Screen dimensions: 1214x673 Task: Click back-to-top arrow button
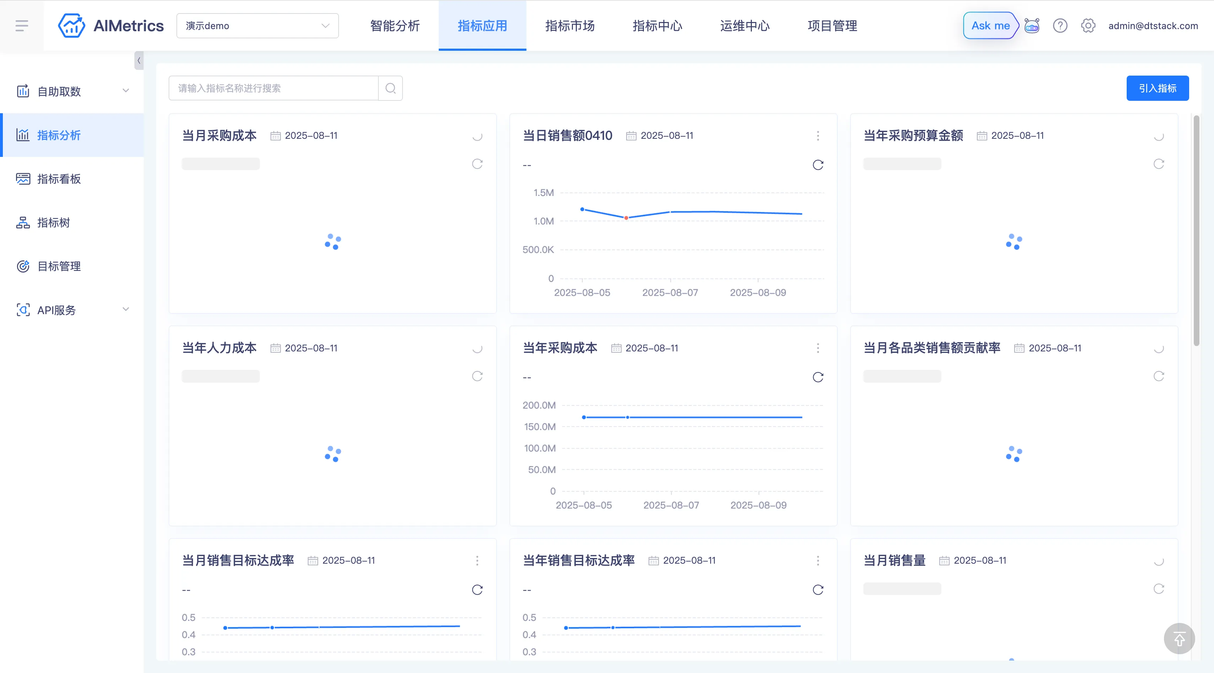[x=1179, y=639]
